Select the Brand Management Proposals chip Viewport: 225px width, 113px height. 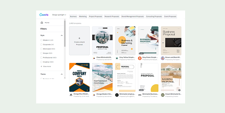coord(133,16)
